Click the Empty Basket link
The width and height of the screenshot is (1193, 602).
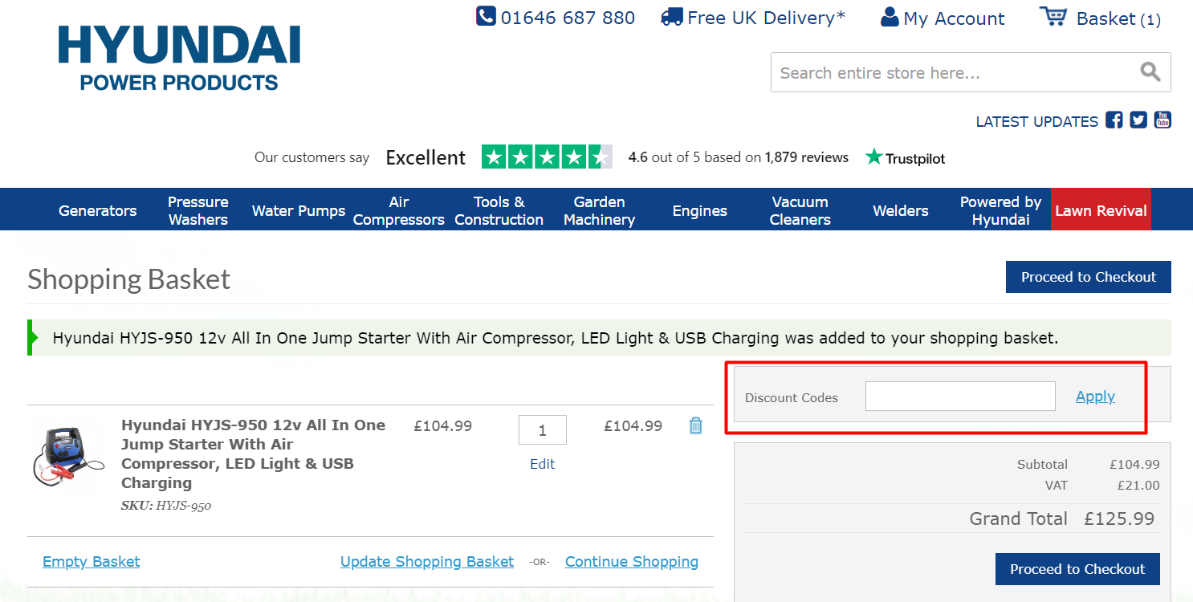92,562
